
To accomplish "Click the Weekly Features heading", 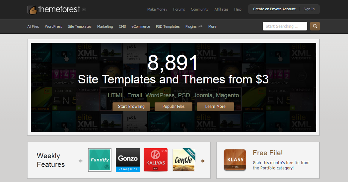I will (x=51, y=160).
